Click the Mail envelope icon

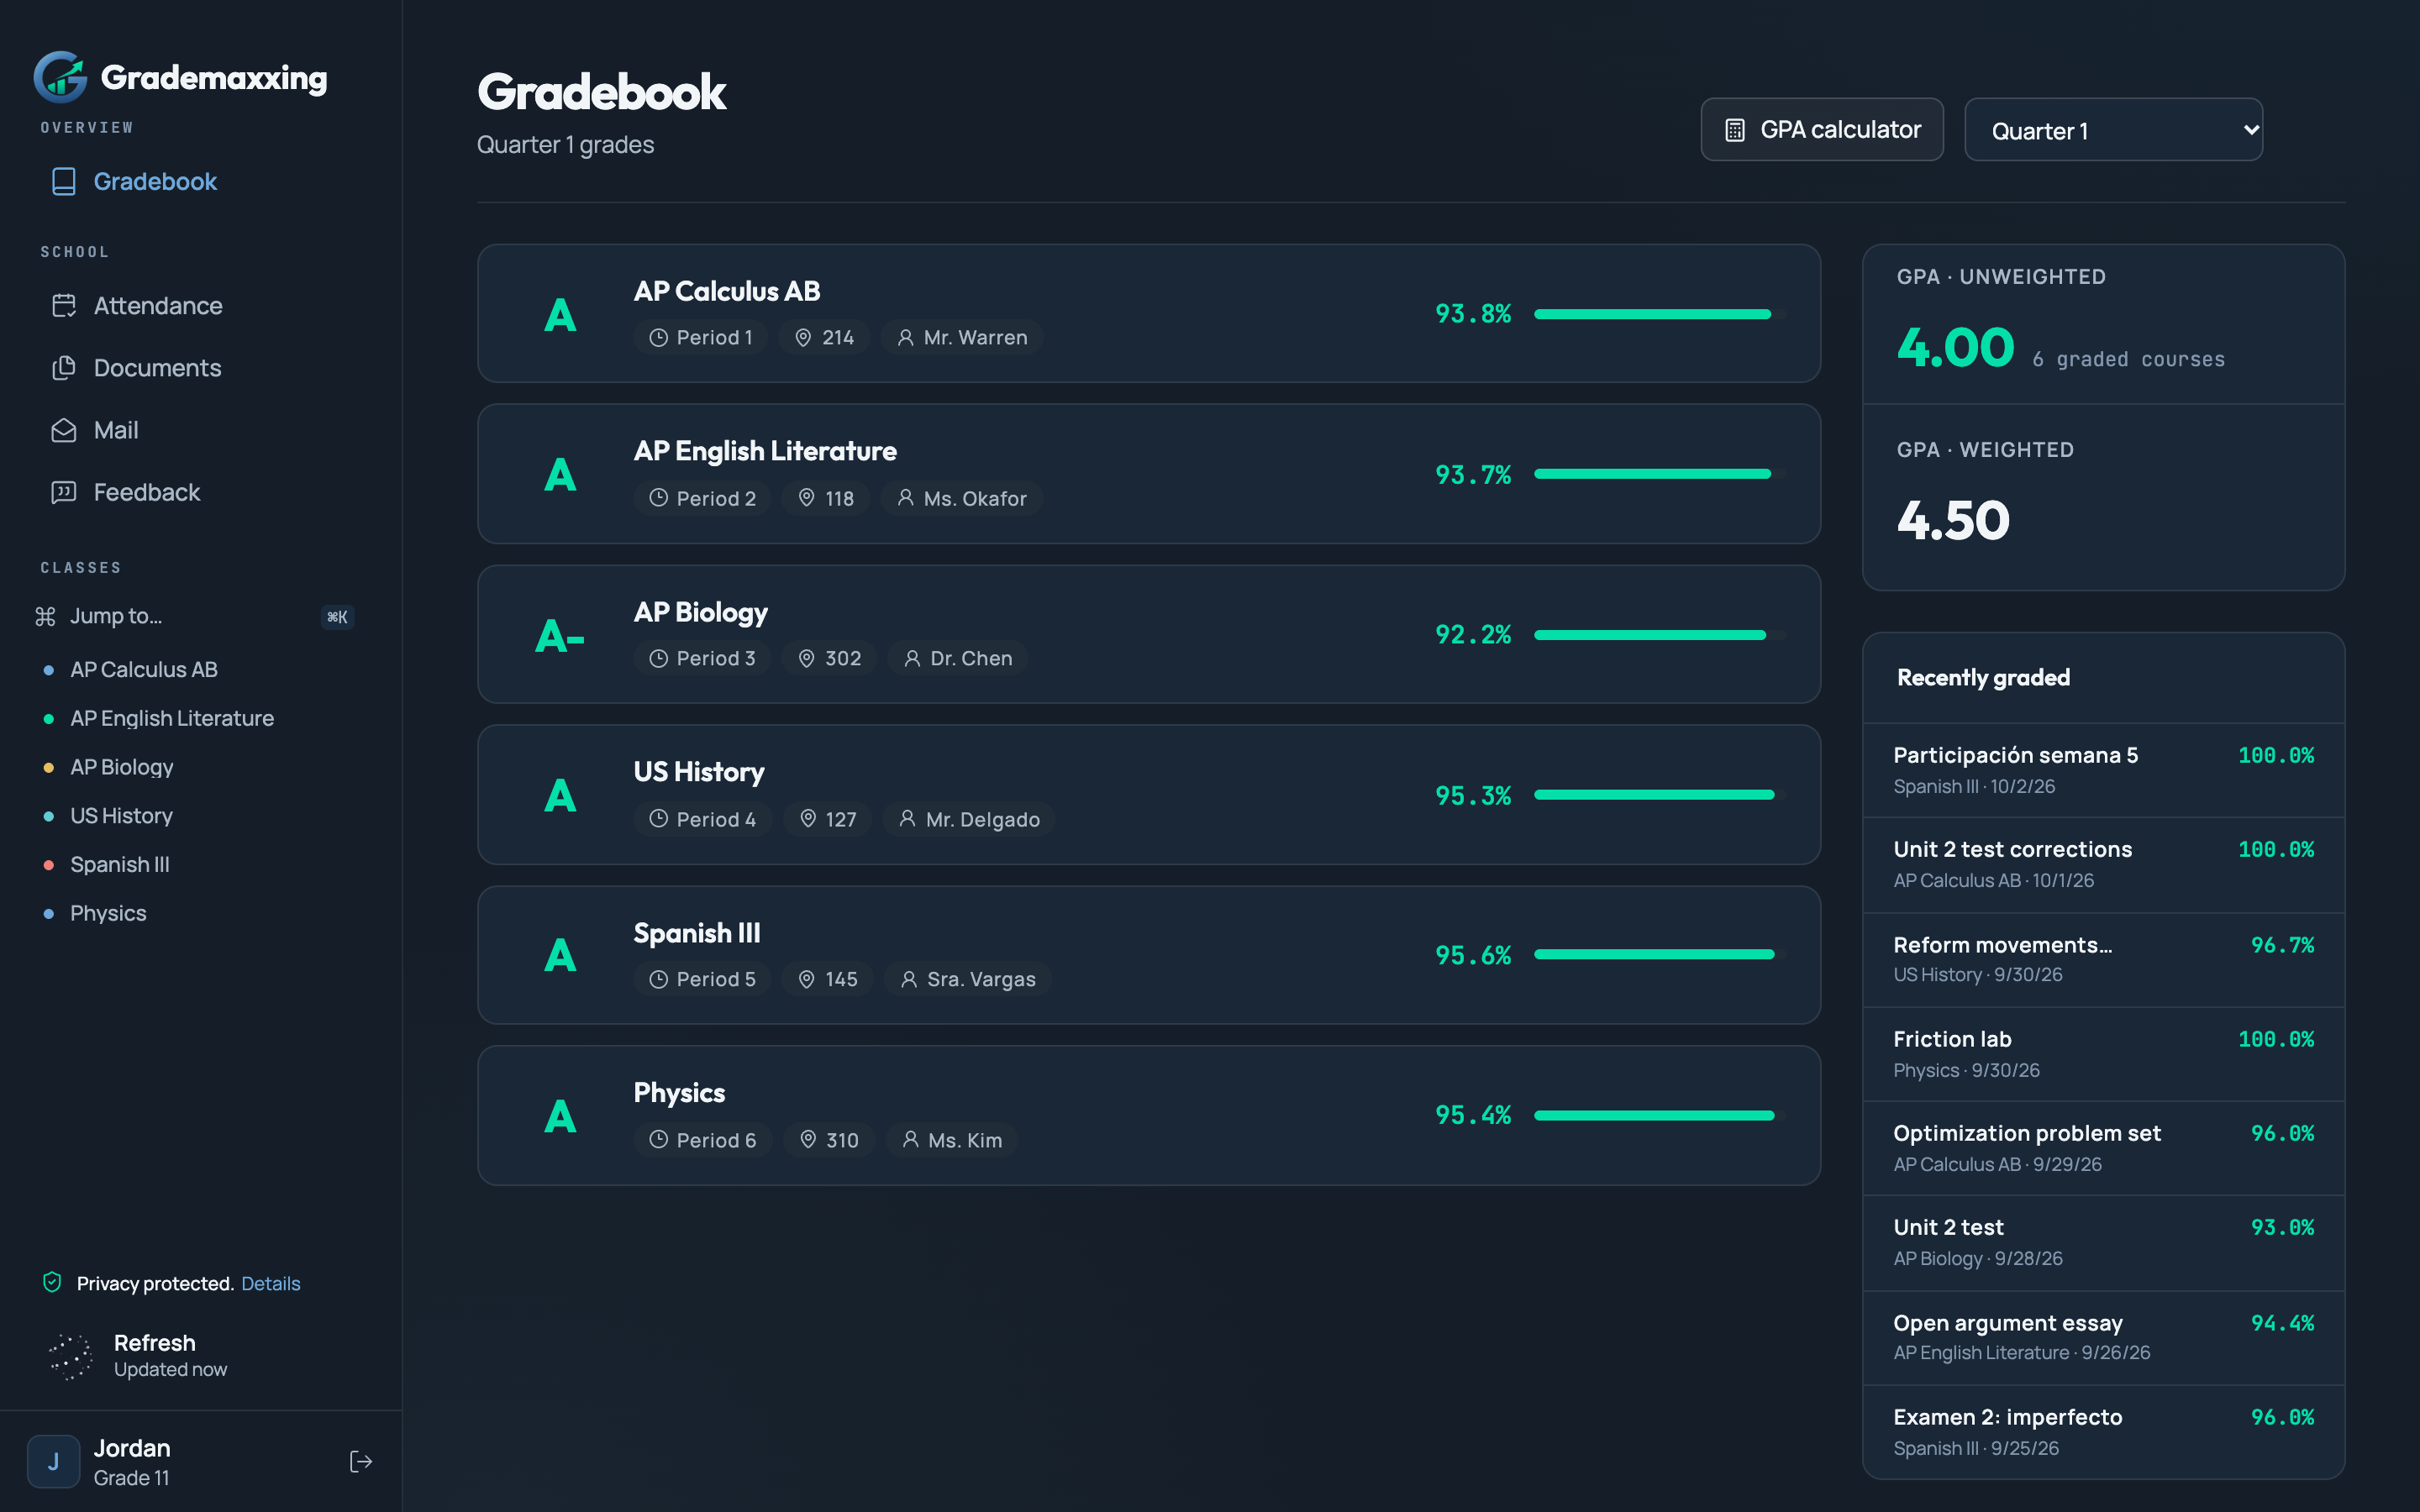point(64,430)
